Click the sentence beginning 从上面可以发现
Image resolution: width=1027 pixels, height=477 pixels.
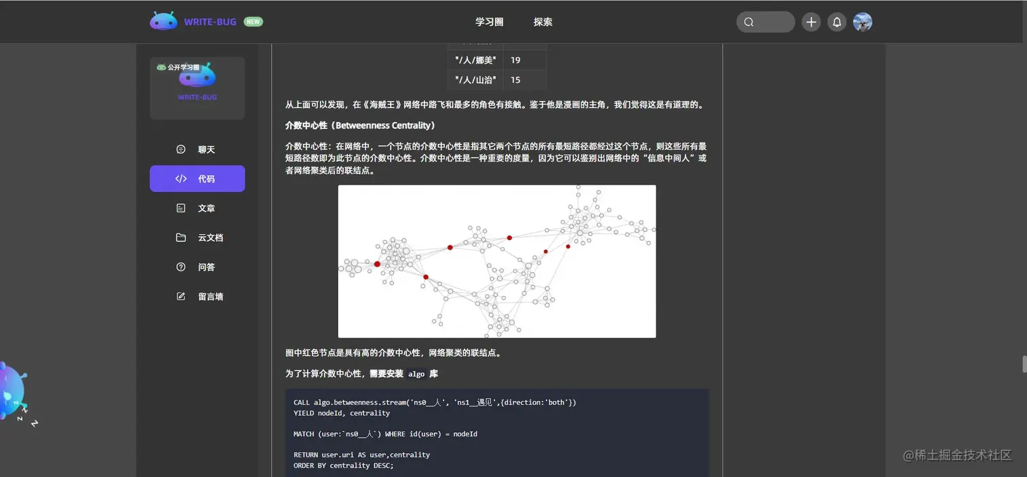tap(496, 104)
